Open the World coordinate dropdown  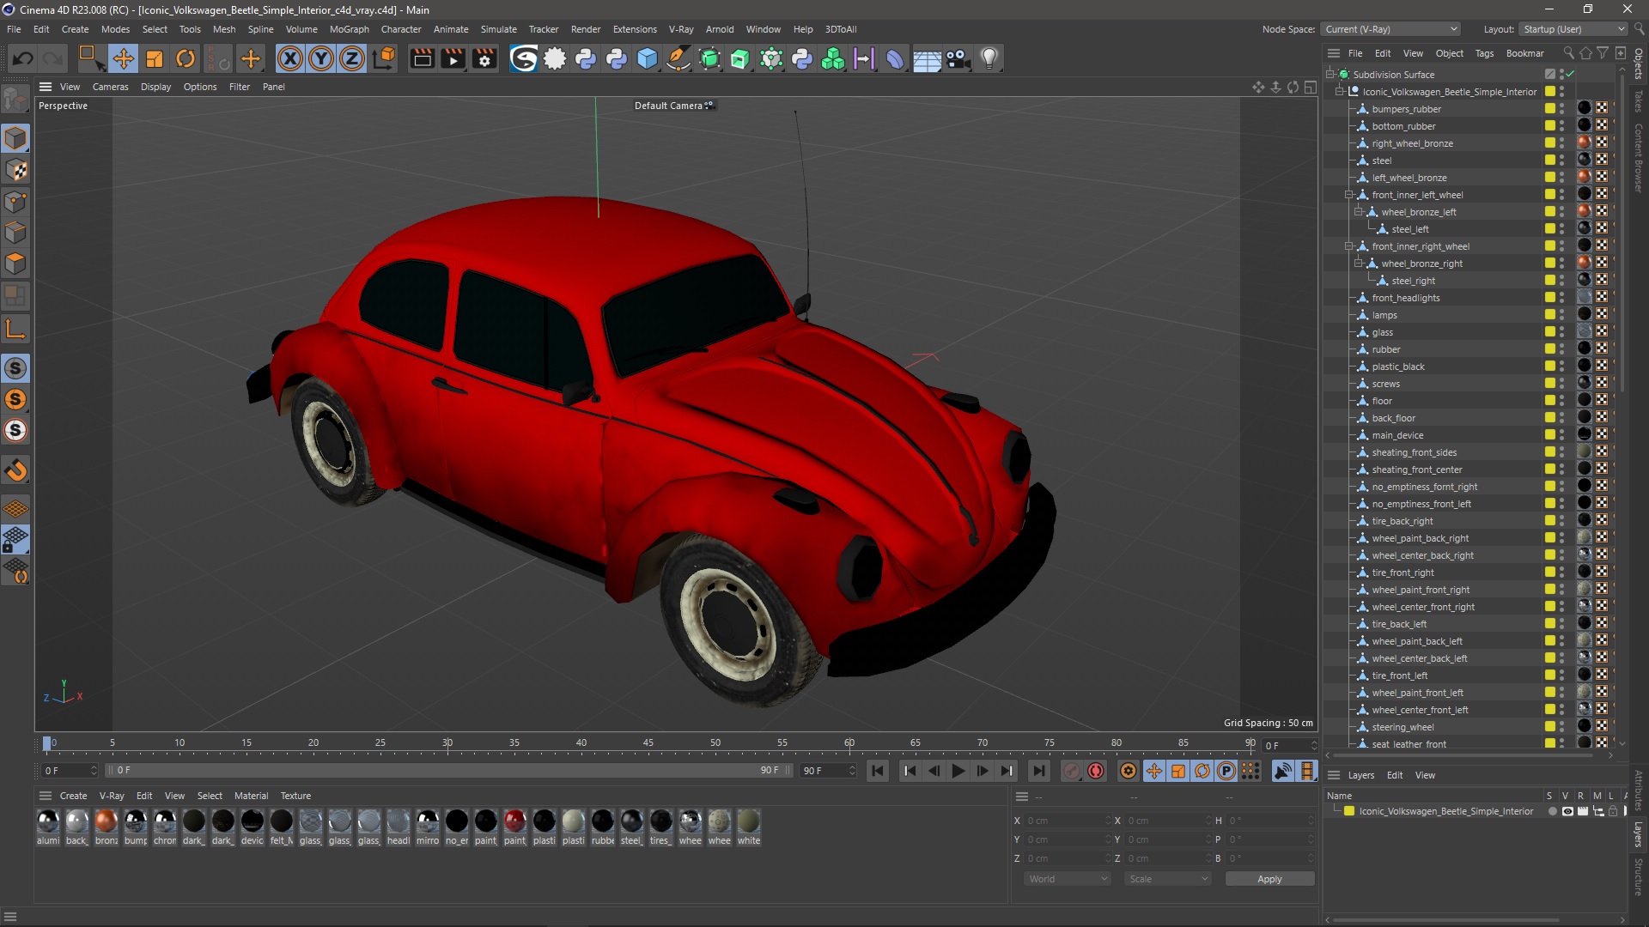point(1068,879)
